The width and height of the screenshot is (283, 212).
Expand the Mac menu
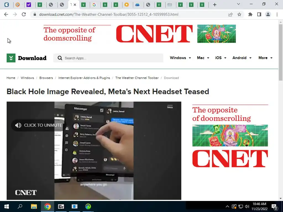coord(203,58)
